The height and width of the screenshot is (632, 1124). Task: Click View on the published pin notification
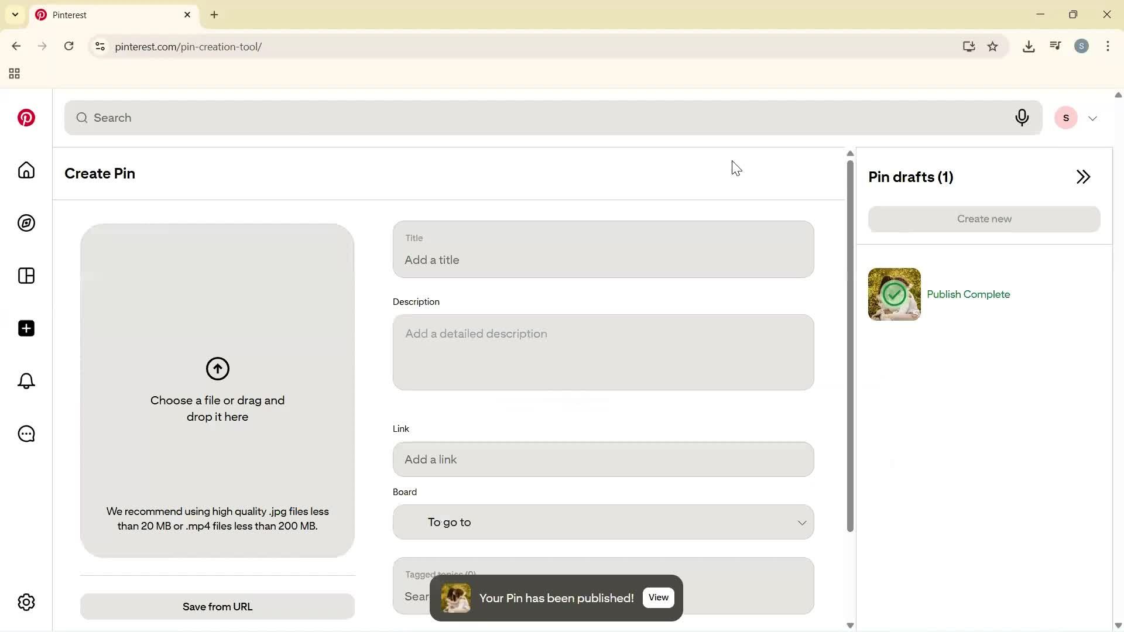click(x=658, y=597)
